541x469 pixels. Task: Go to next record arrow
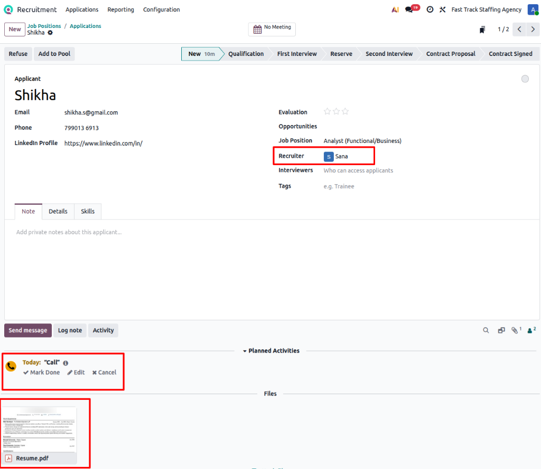click(533, 30)
